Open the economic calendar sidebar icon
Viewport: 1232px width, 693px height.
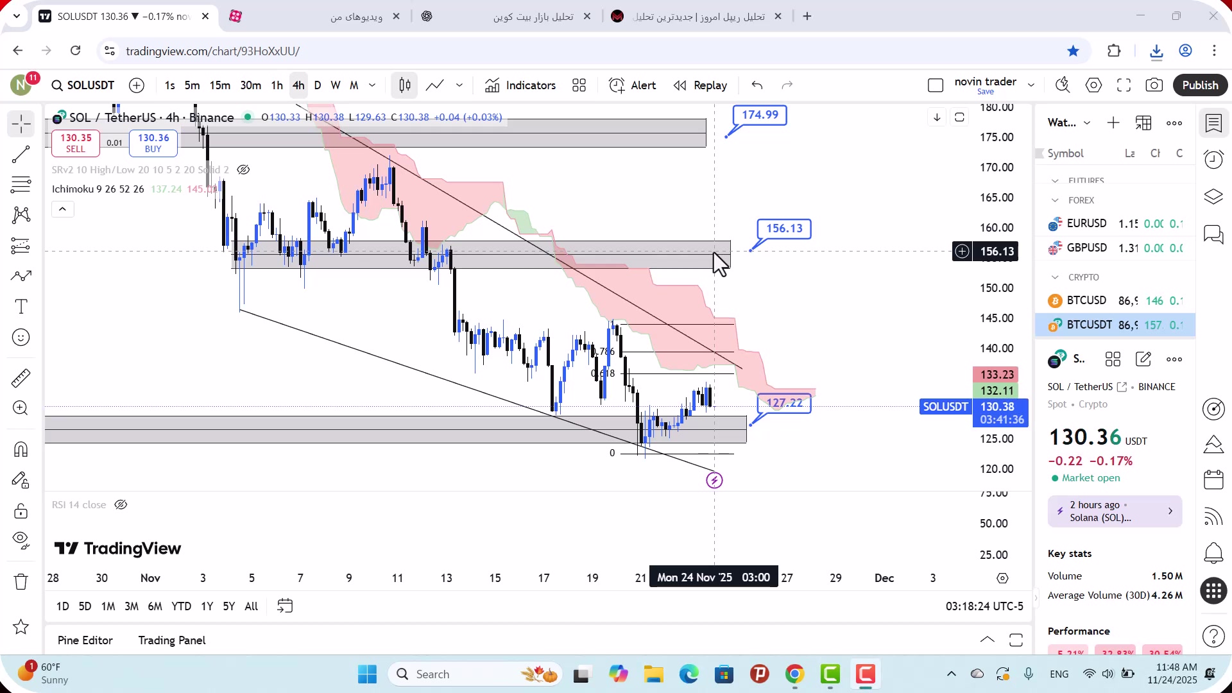(1213, 479)
